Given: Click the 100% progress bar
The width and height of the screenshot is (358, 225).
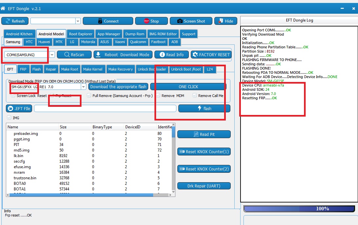Looking at the screenshot, I should [299, 209].
